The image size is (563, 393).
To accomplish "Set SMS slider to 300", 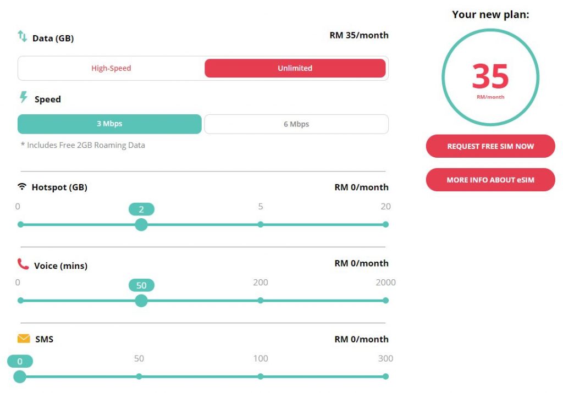I will (385, 377).
